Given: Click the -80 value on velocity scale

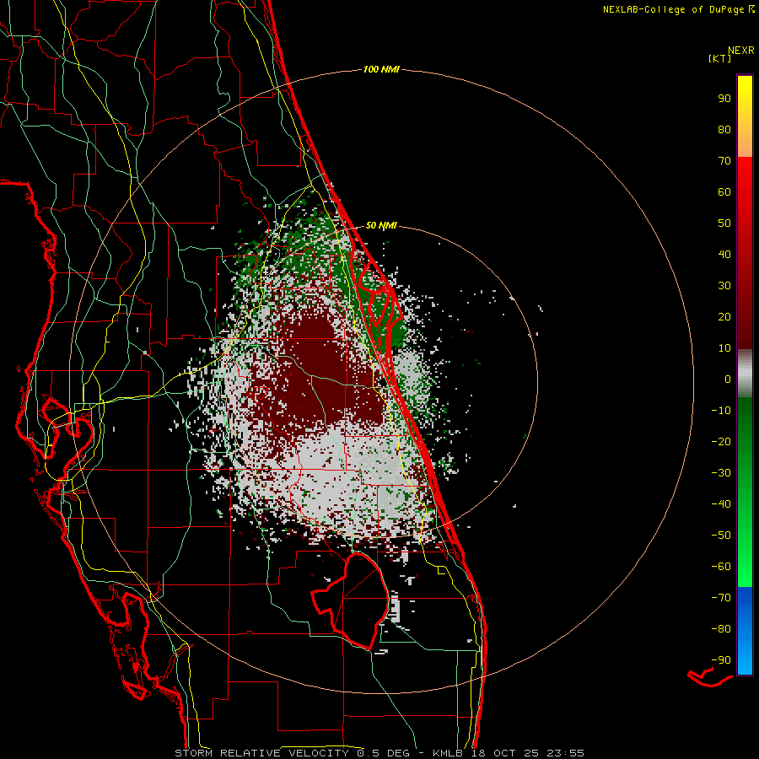Looking at the screenshot, I should coord(721,629).
